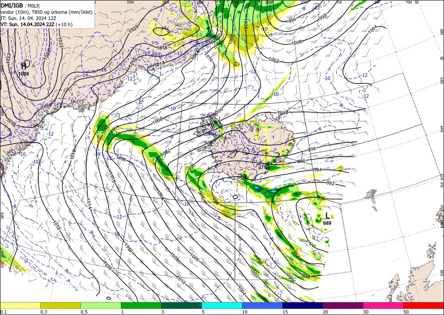Choose the 15–20 mm navy legend swatch

(303, 305)
